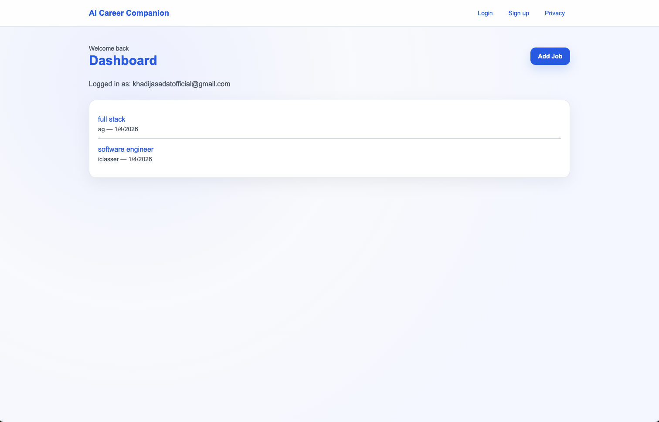The height and width of the screenshot is (422, 659).
Task: Go to the Sign up page
Action: [518, 13]
